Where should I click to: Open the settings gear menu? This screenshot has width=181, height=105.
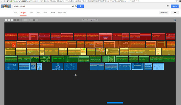coord(175,13)
